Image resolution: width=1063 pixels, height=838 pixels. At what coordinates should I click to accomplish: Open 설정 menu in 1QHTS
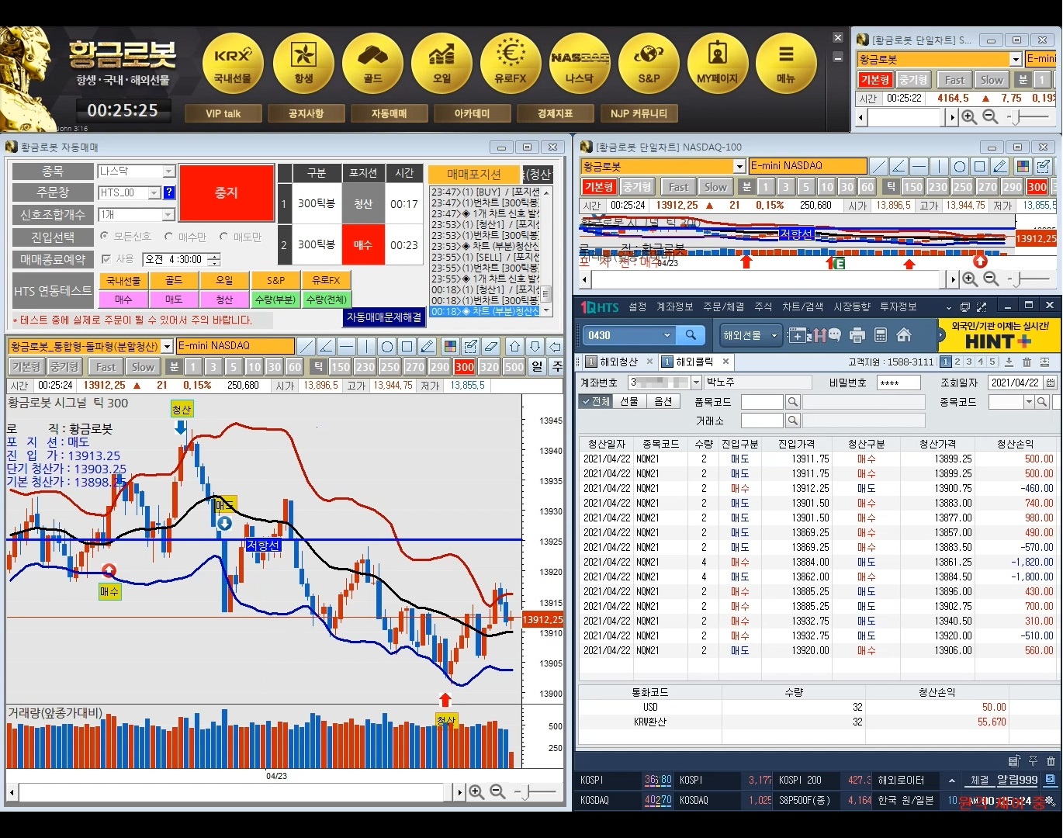637,307
